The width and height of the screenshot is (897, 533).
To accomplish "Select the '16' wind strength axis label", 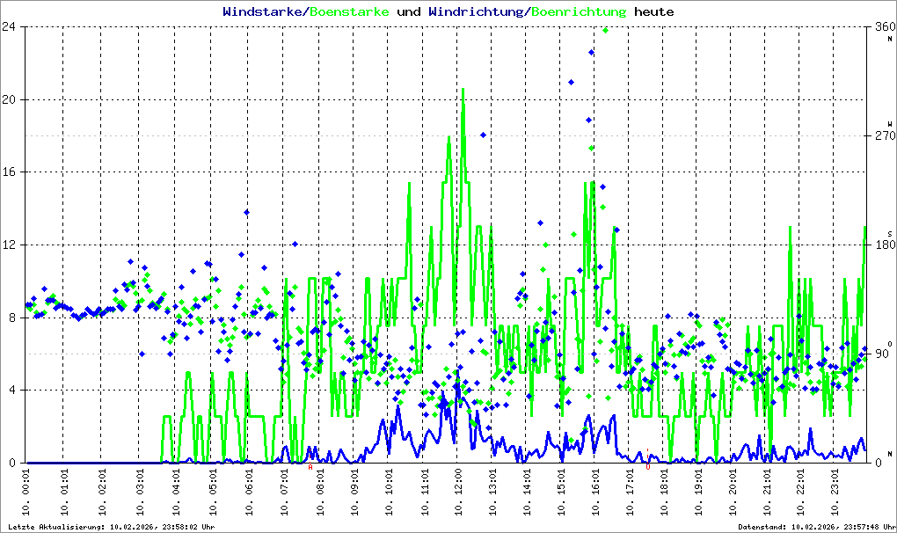I will [9, 172].
